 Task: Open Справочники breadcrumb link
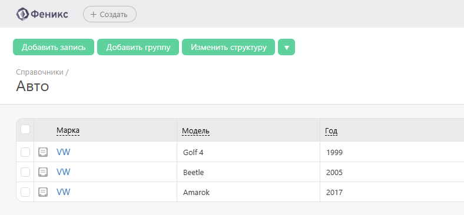(39, 72)
